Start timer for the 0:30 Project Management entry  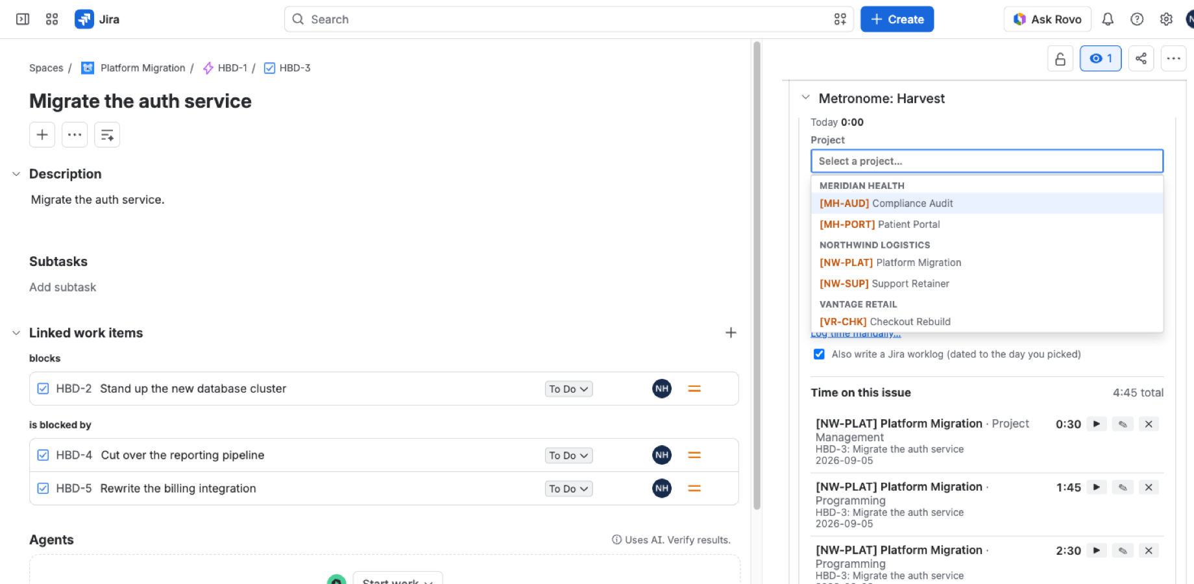tap(1097, 424)
